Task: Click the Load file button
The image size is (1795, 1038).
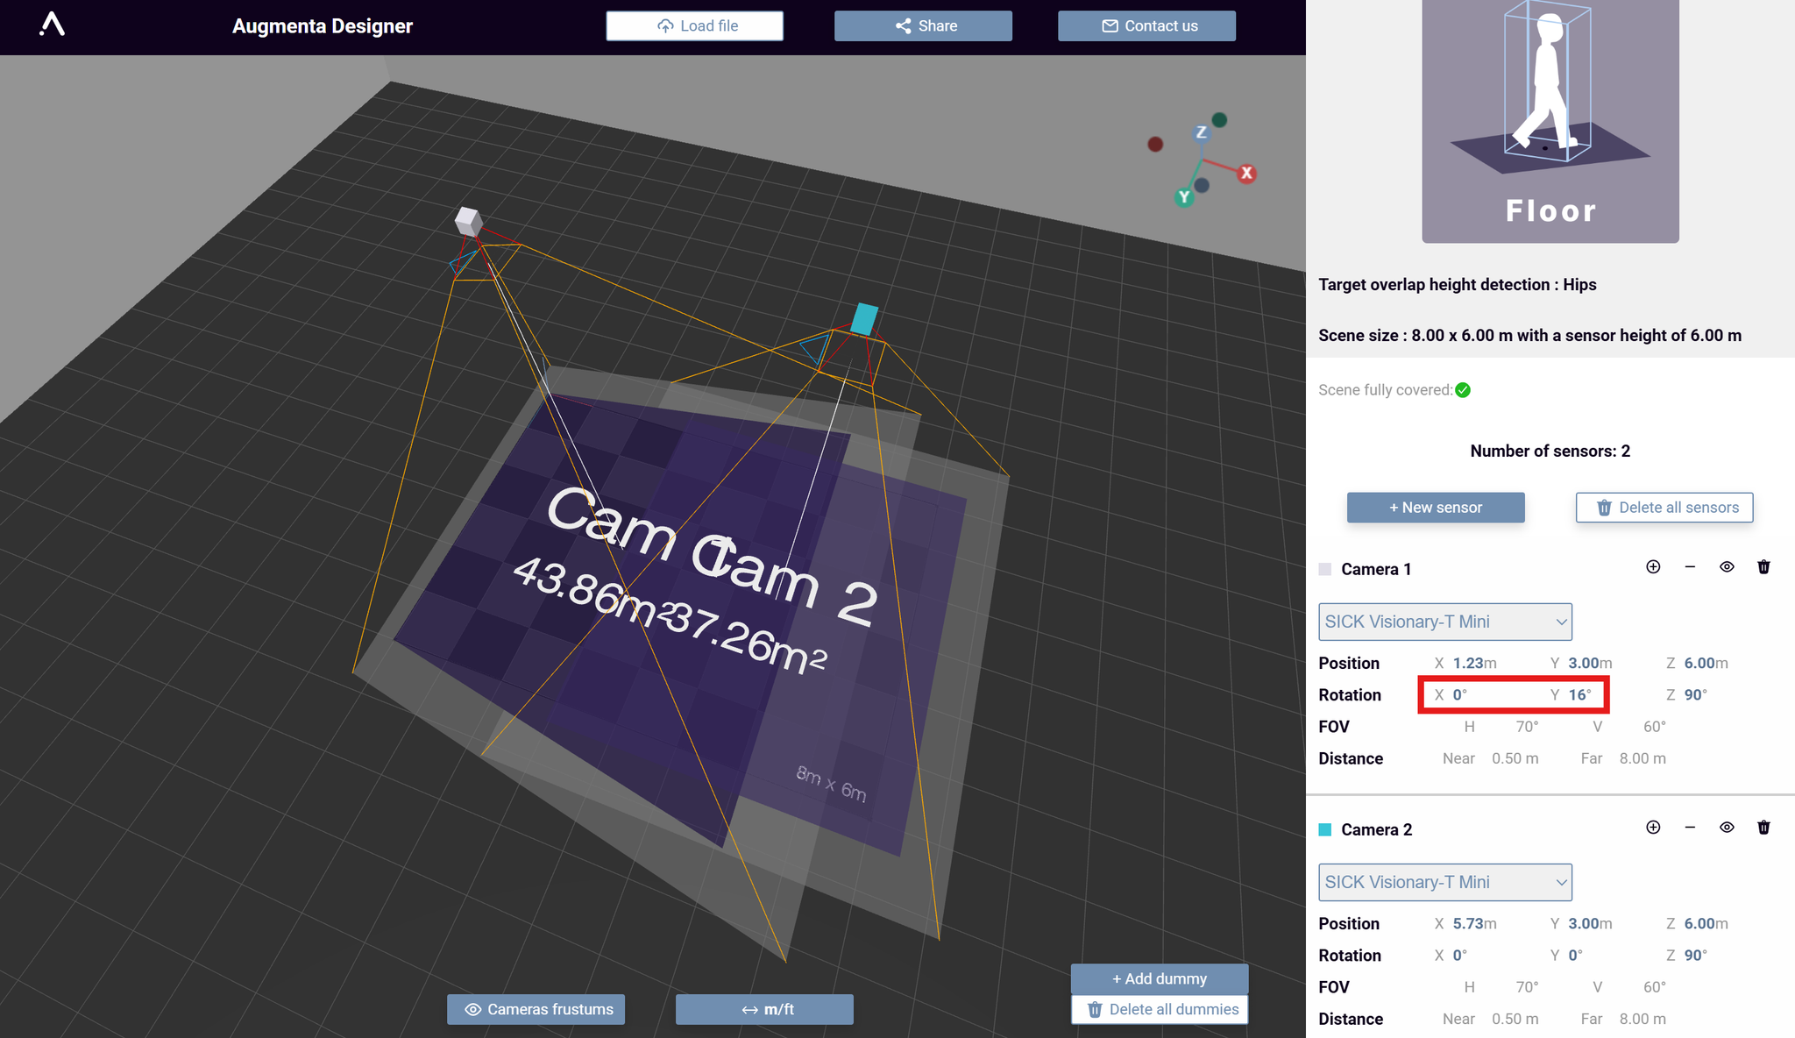Action: 695,26
